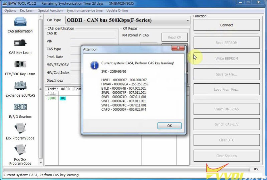Open the Special Function menu
Screen dimensions: 267x180
(x=50, y=11)
